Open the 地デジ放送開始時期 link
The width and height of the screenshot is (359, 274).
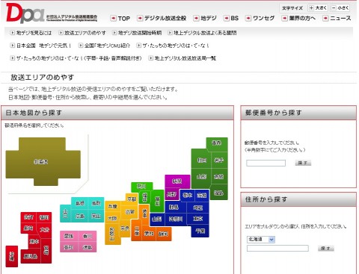[x=137, y=33]
